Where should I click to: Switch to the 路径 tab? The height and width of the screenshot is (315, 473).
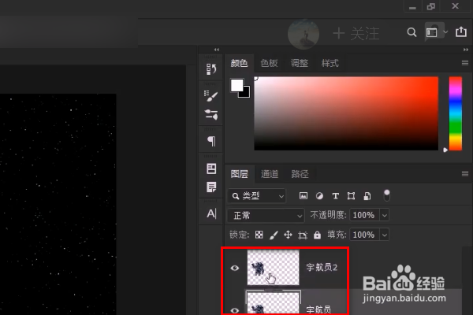click(300, 174)
